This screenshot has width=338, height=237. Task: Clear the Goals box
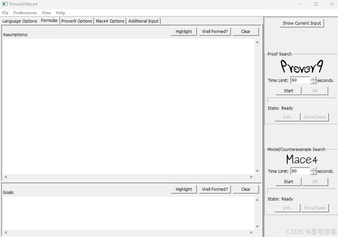point(246,189)
